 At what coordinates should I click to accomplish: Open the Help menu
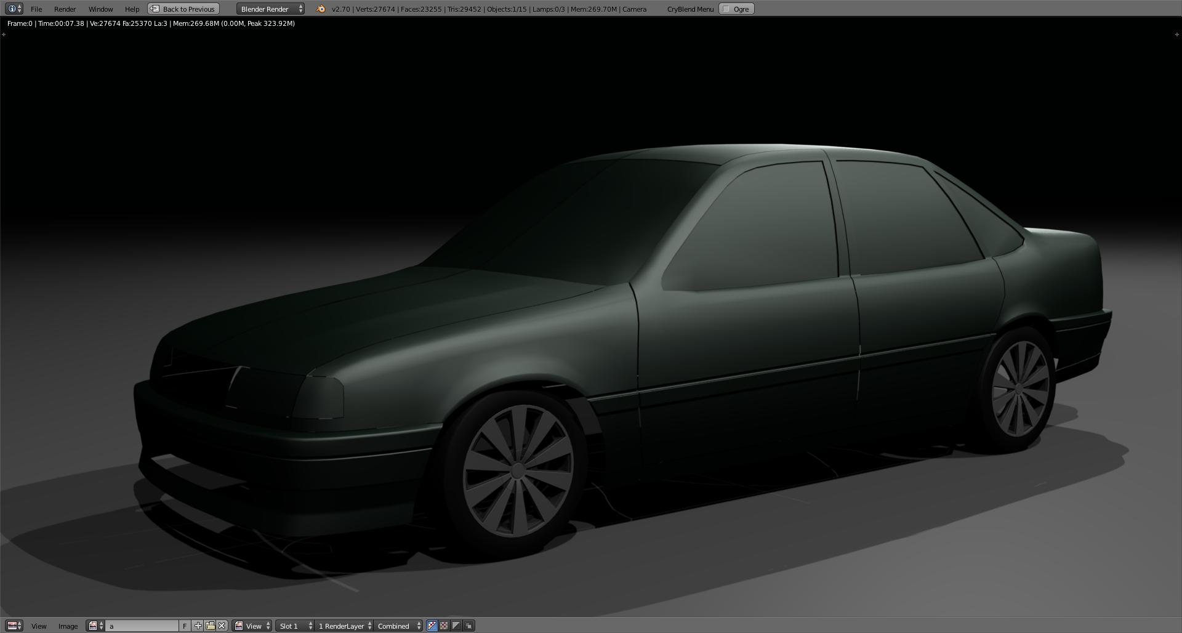pyautogui.click(x=132, y=9)
